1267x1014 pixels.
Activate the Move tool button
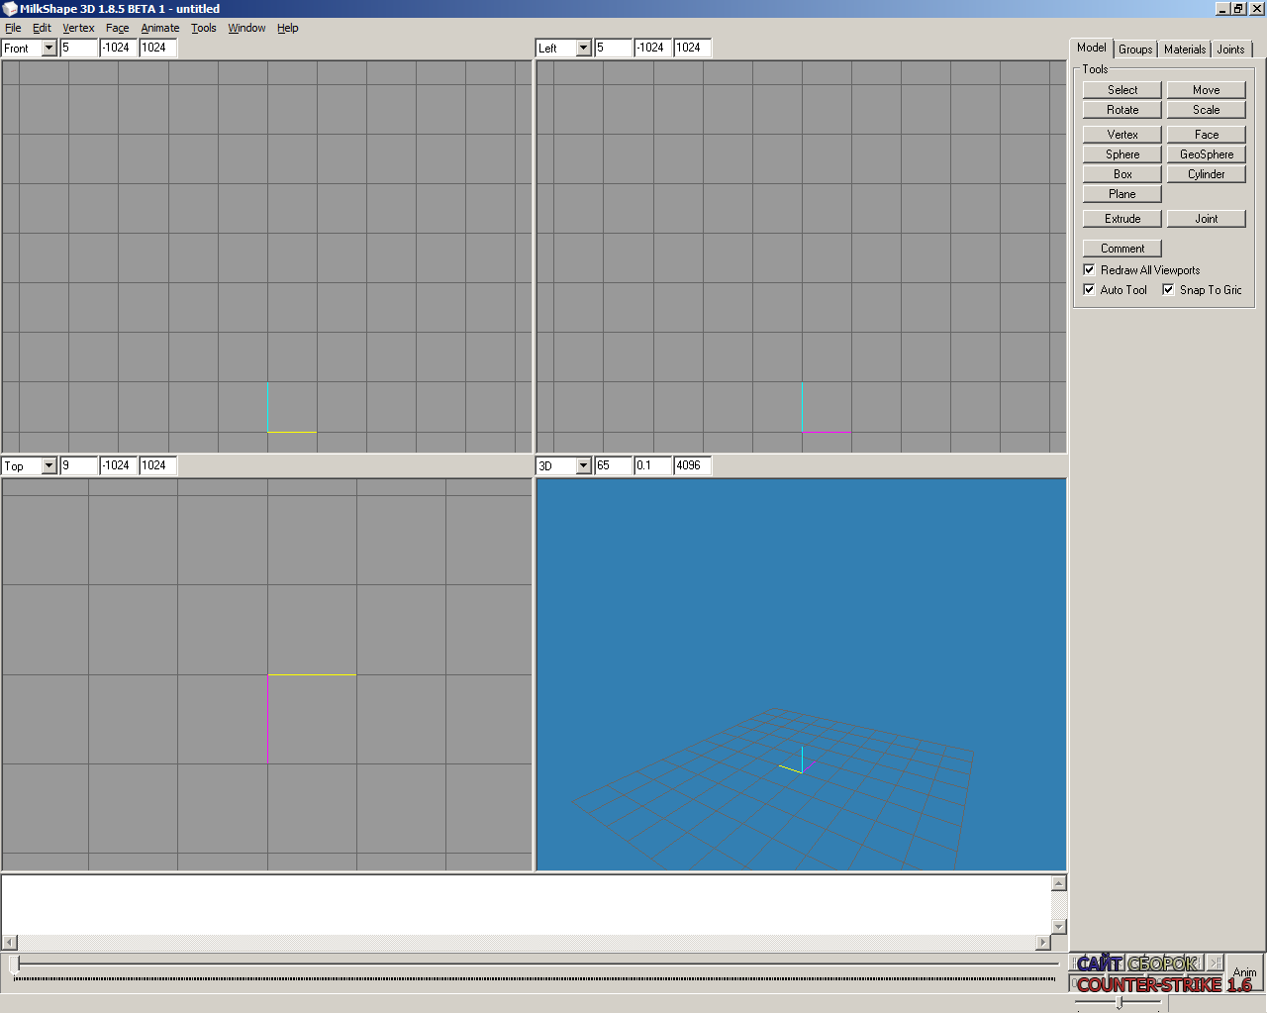(1206, 90)
